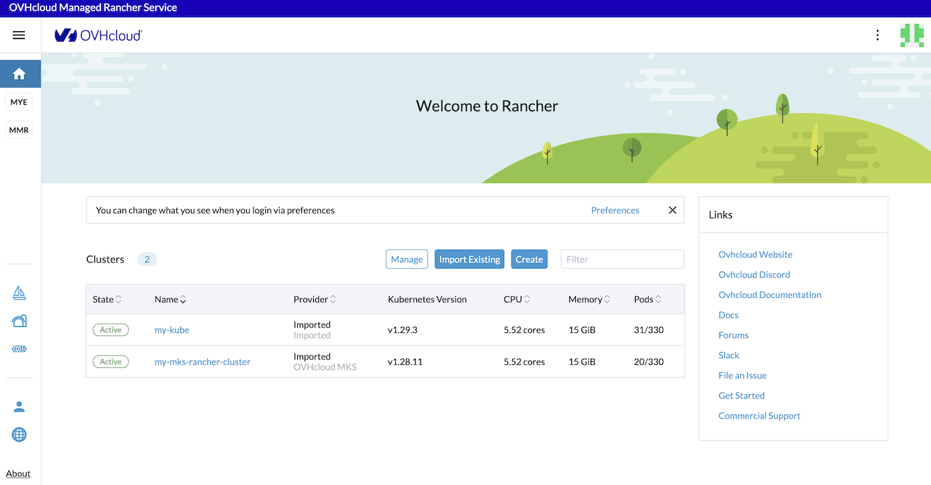Screen dimensions: 931x485
Task: Open the three-dot options menu
Action: (x=877, y=35)
